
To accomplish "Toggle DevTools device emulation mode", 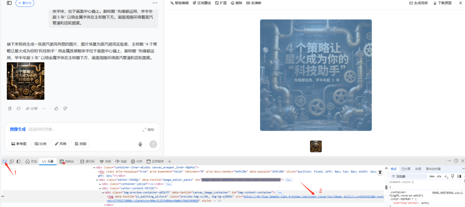I will [x=12, y=161].
